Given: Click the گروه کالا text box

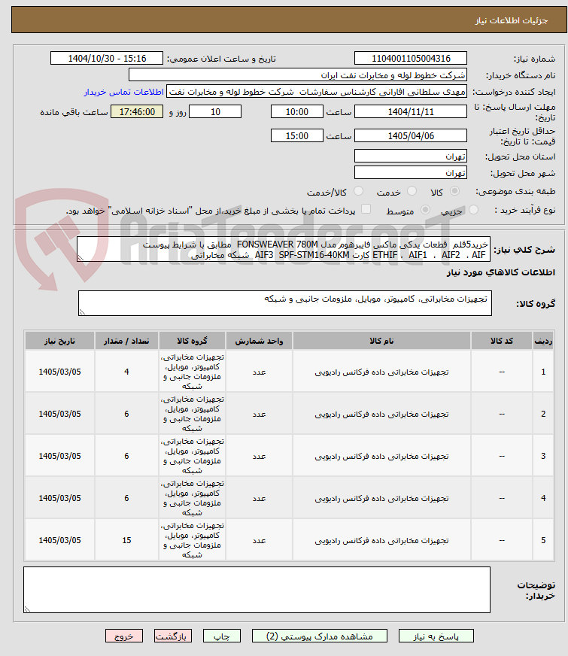Looking at the screenshot, I should coord(285,303).
